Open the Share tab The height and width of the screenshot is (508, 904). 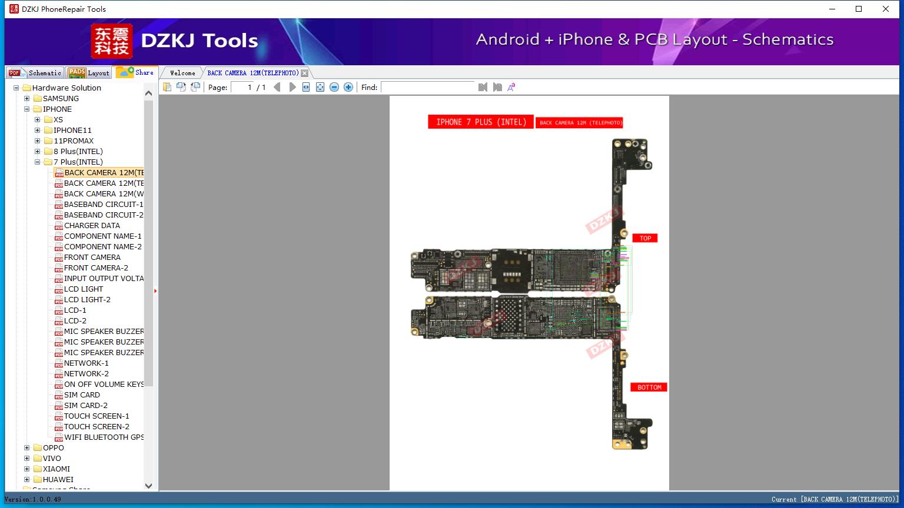point(135,72)
